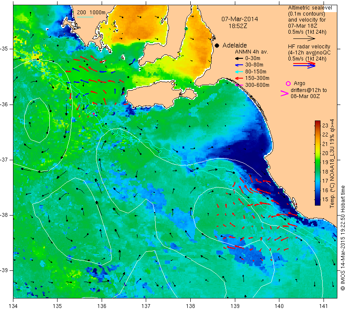Screen dimensions: 346x311
Task: Select the blue 30-80m legend arrow
Action: point(239,65)
